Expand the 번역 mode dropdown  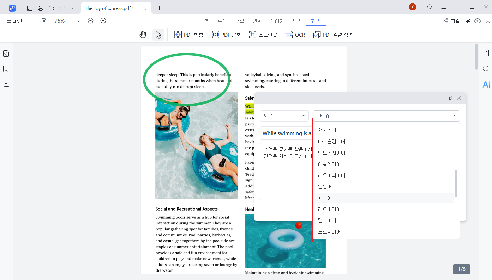(x=284, y=116)
